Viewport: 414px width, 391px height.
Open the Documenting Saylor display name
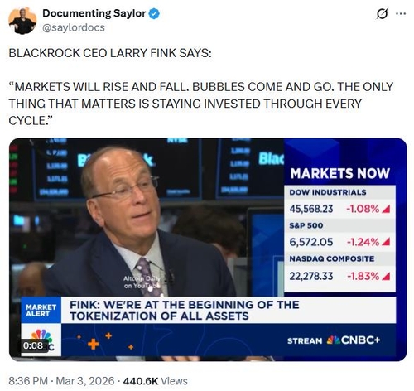pyautogui.click(x=94, y=13)
